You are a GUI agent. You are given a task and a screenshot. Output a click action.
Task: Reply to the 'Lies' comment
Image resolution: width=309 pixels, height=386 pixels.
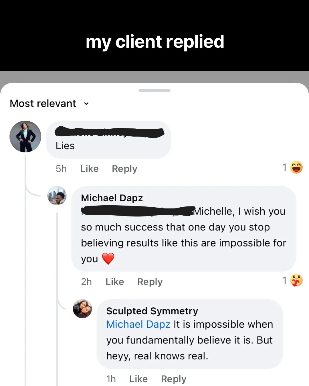(124, 169)
